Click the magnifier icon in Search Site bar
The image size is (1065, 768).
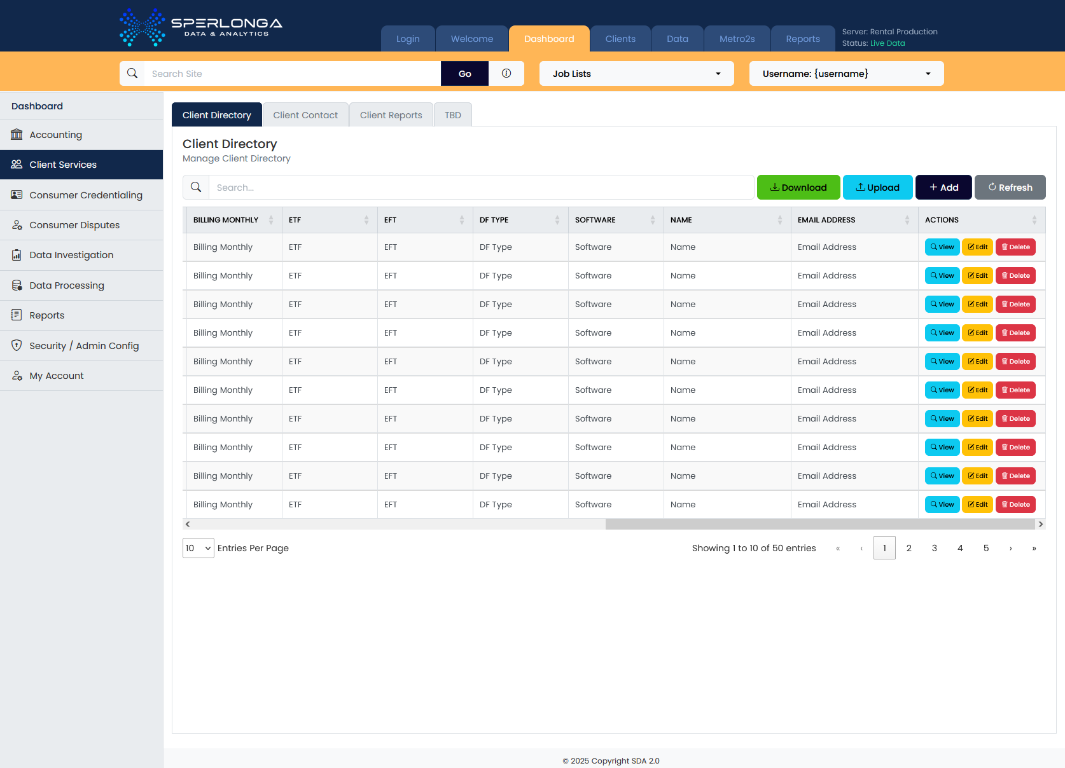(x=132, y=73)
